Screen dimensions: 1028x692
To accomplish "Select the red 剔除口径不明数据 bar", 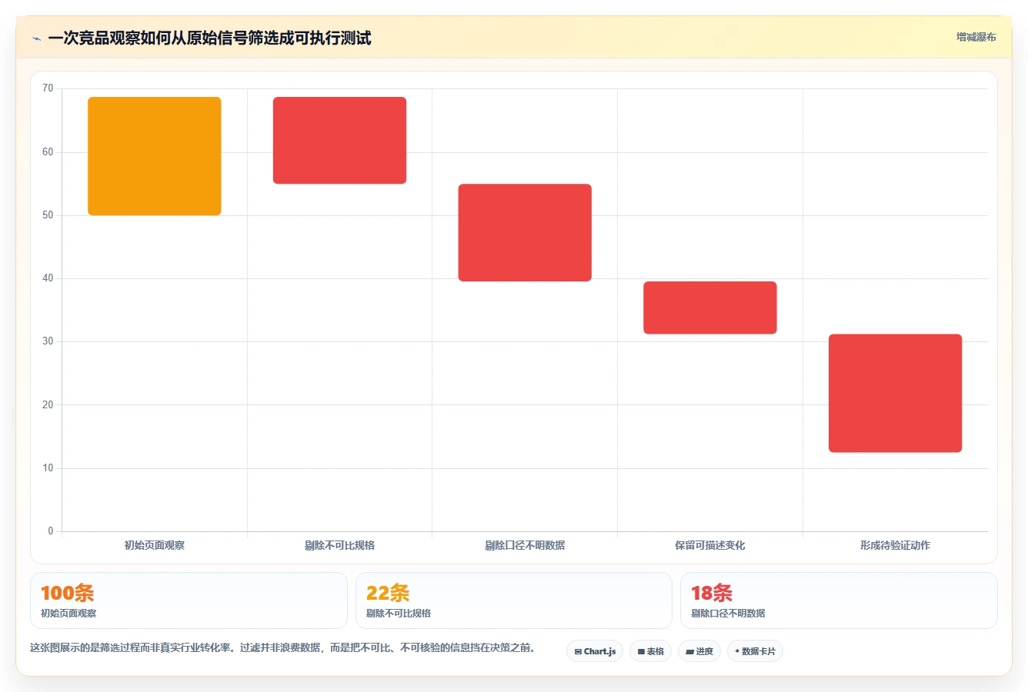I will [x=525, y=232].
